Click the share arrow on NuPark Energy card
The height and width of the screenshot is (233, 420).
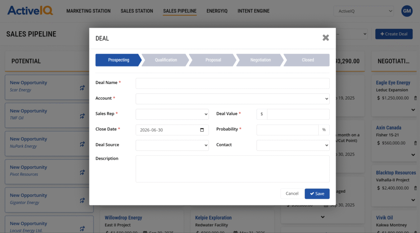point(82,144)
